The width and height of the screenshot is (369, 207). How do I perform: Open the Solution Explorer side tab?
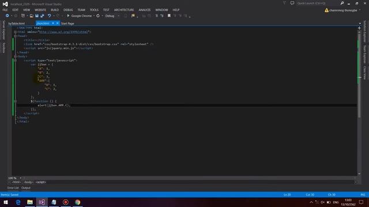(365, 31)
